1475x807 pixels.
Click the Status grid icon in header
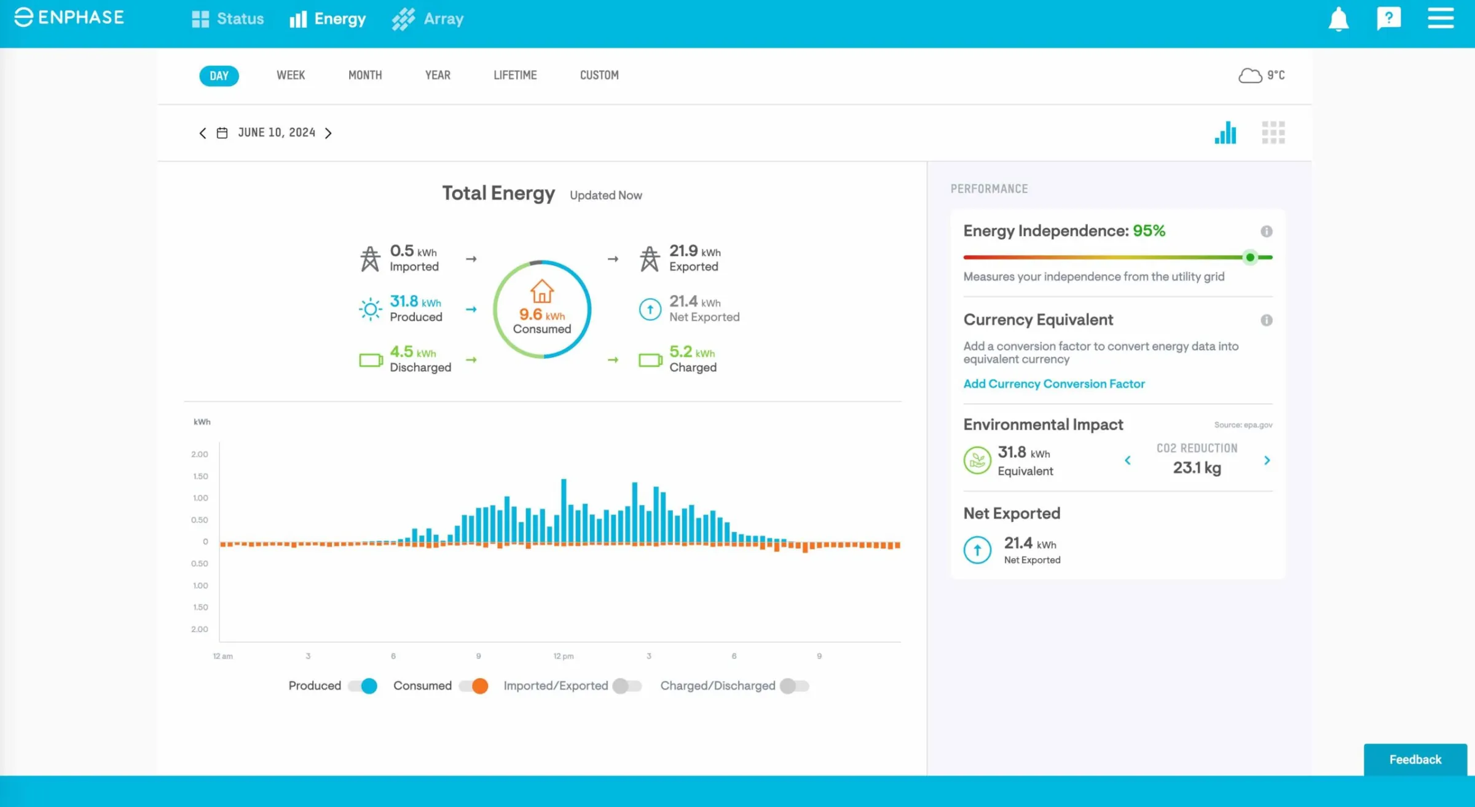point(200,19)
